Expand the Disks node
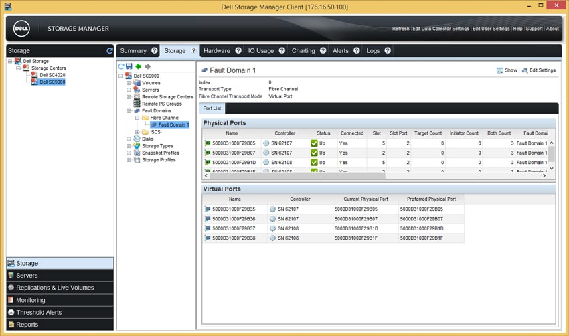The width and height of the screenshot is (569, 336). [129, 139]
